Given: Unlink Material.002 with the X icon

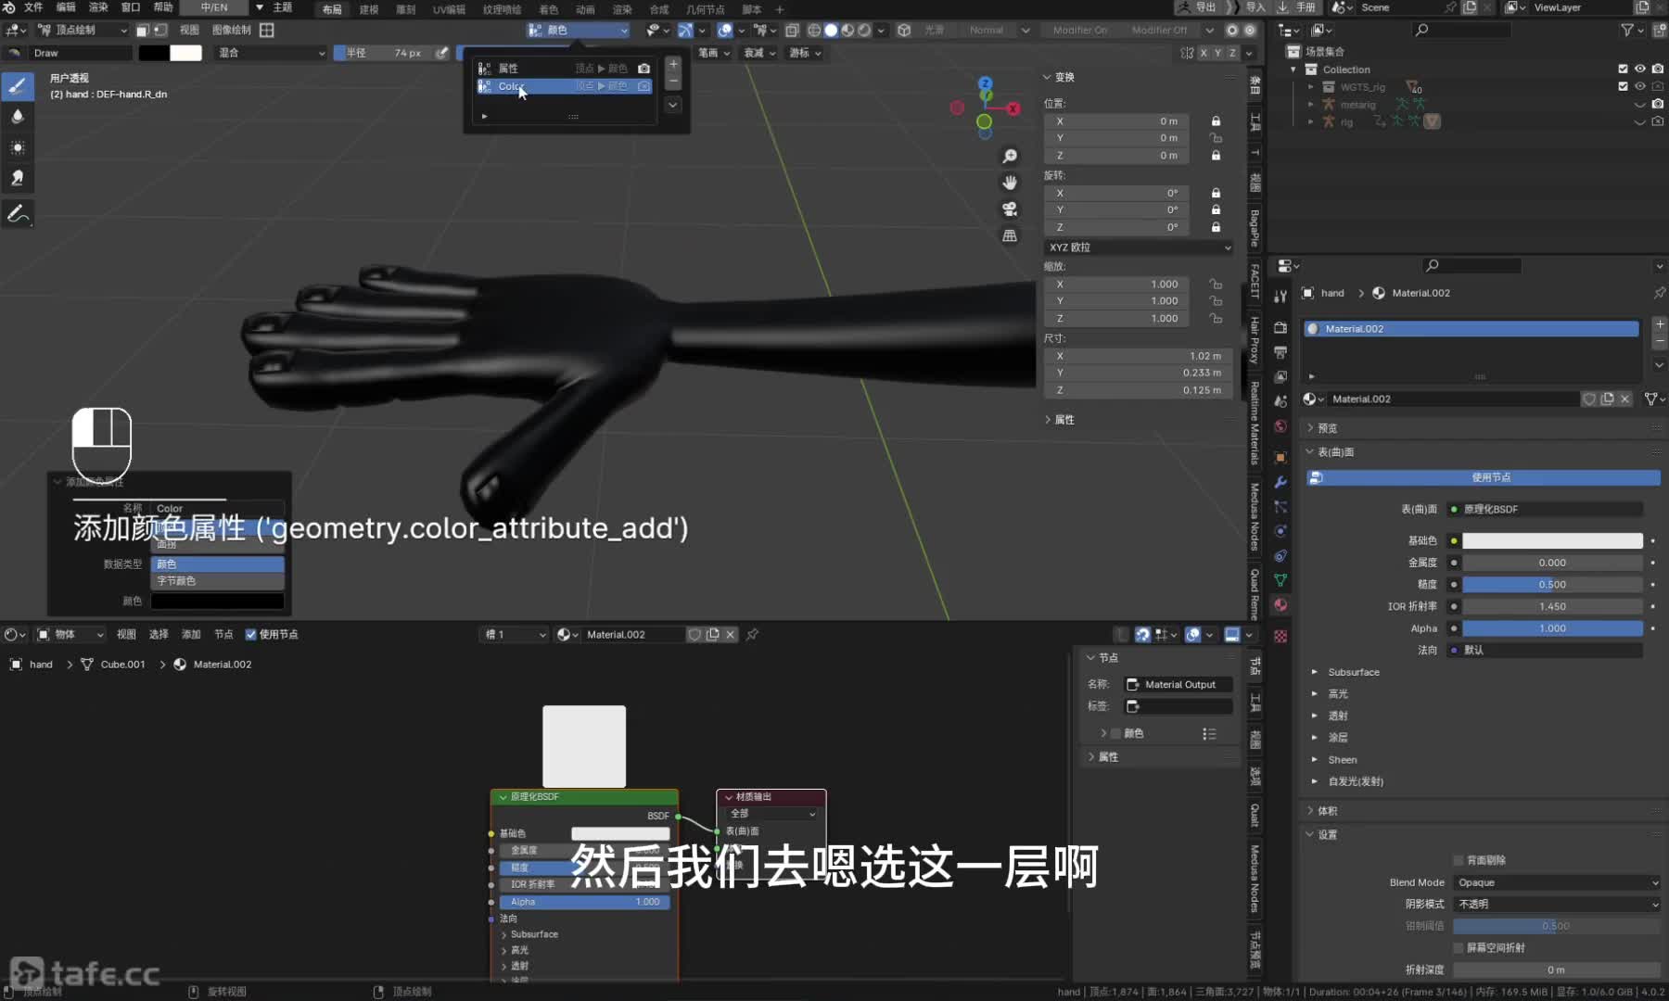Looking at the screenshot, I should (1624, 399).
